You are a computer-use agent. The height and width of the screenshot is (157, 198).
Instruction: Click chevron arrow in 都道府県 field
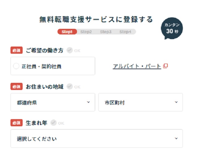88,102
